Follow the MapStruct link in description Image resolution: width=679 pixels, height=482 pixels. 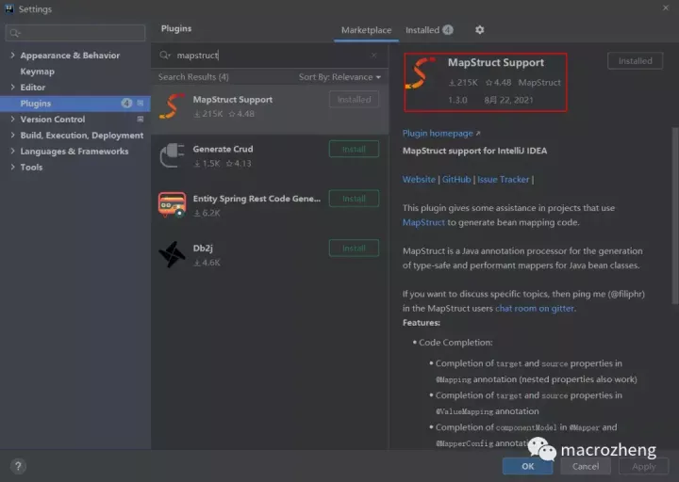point(423,222)
